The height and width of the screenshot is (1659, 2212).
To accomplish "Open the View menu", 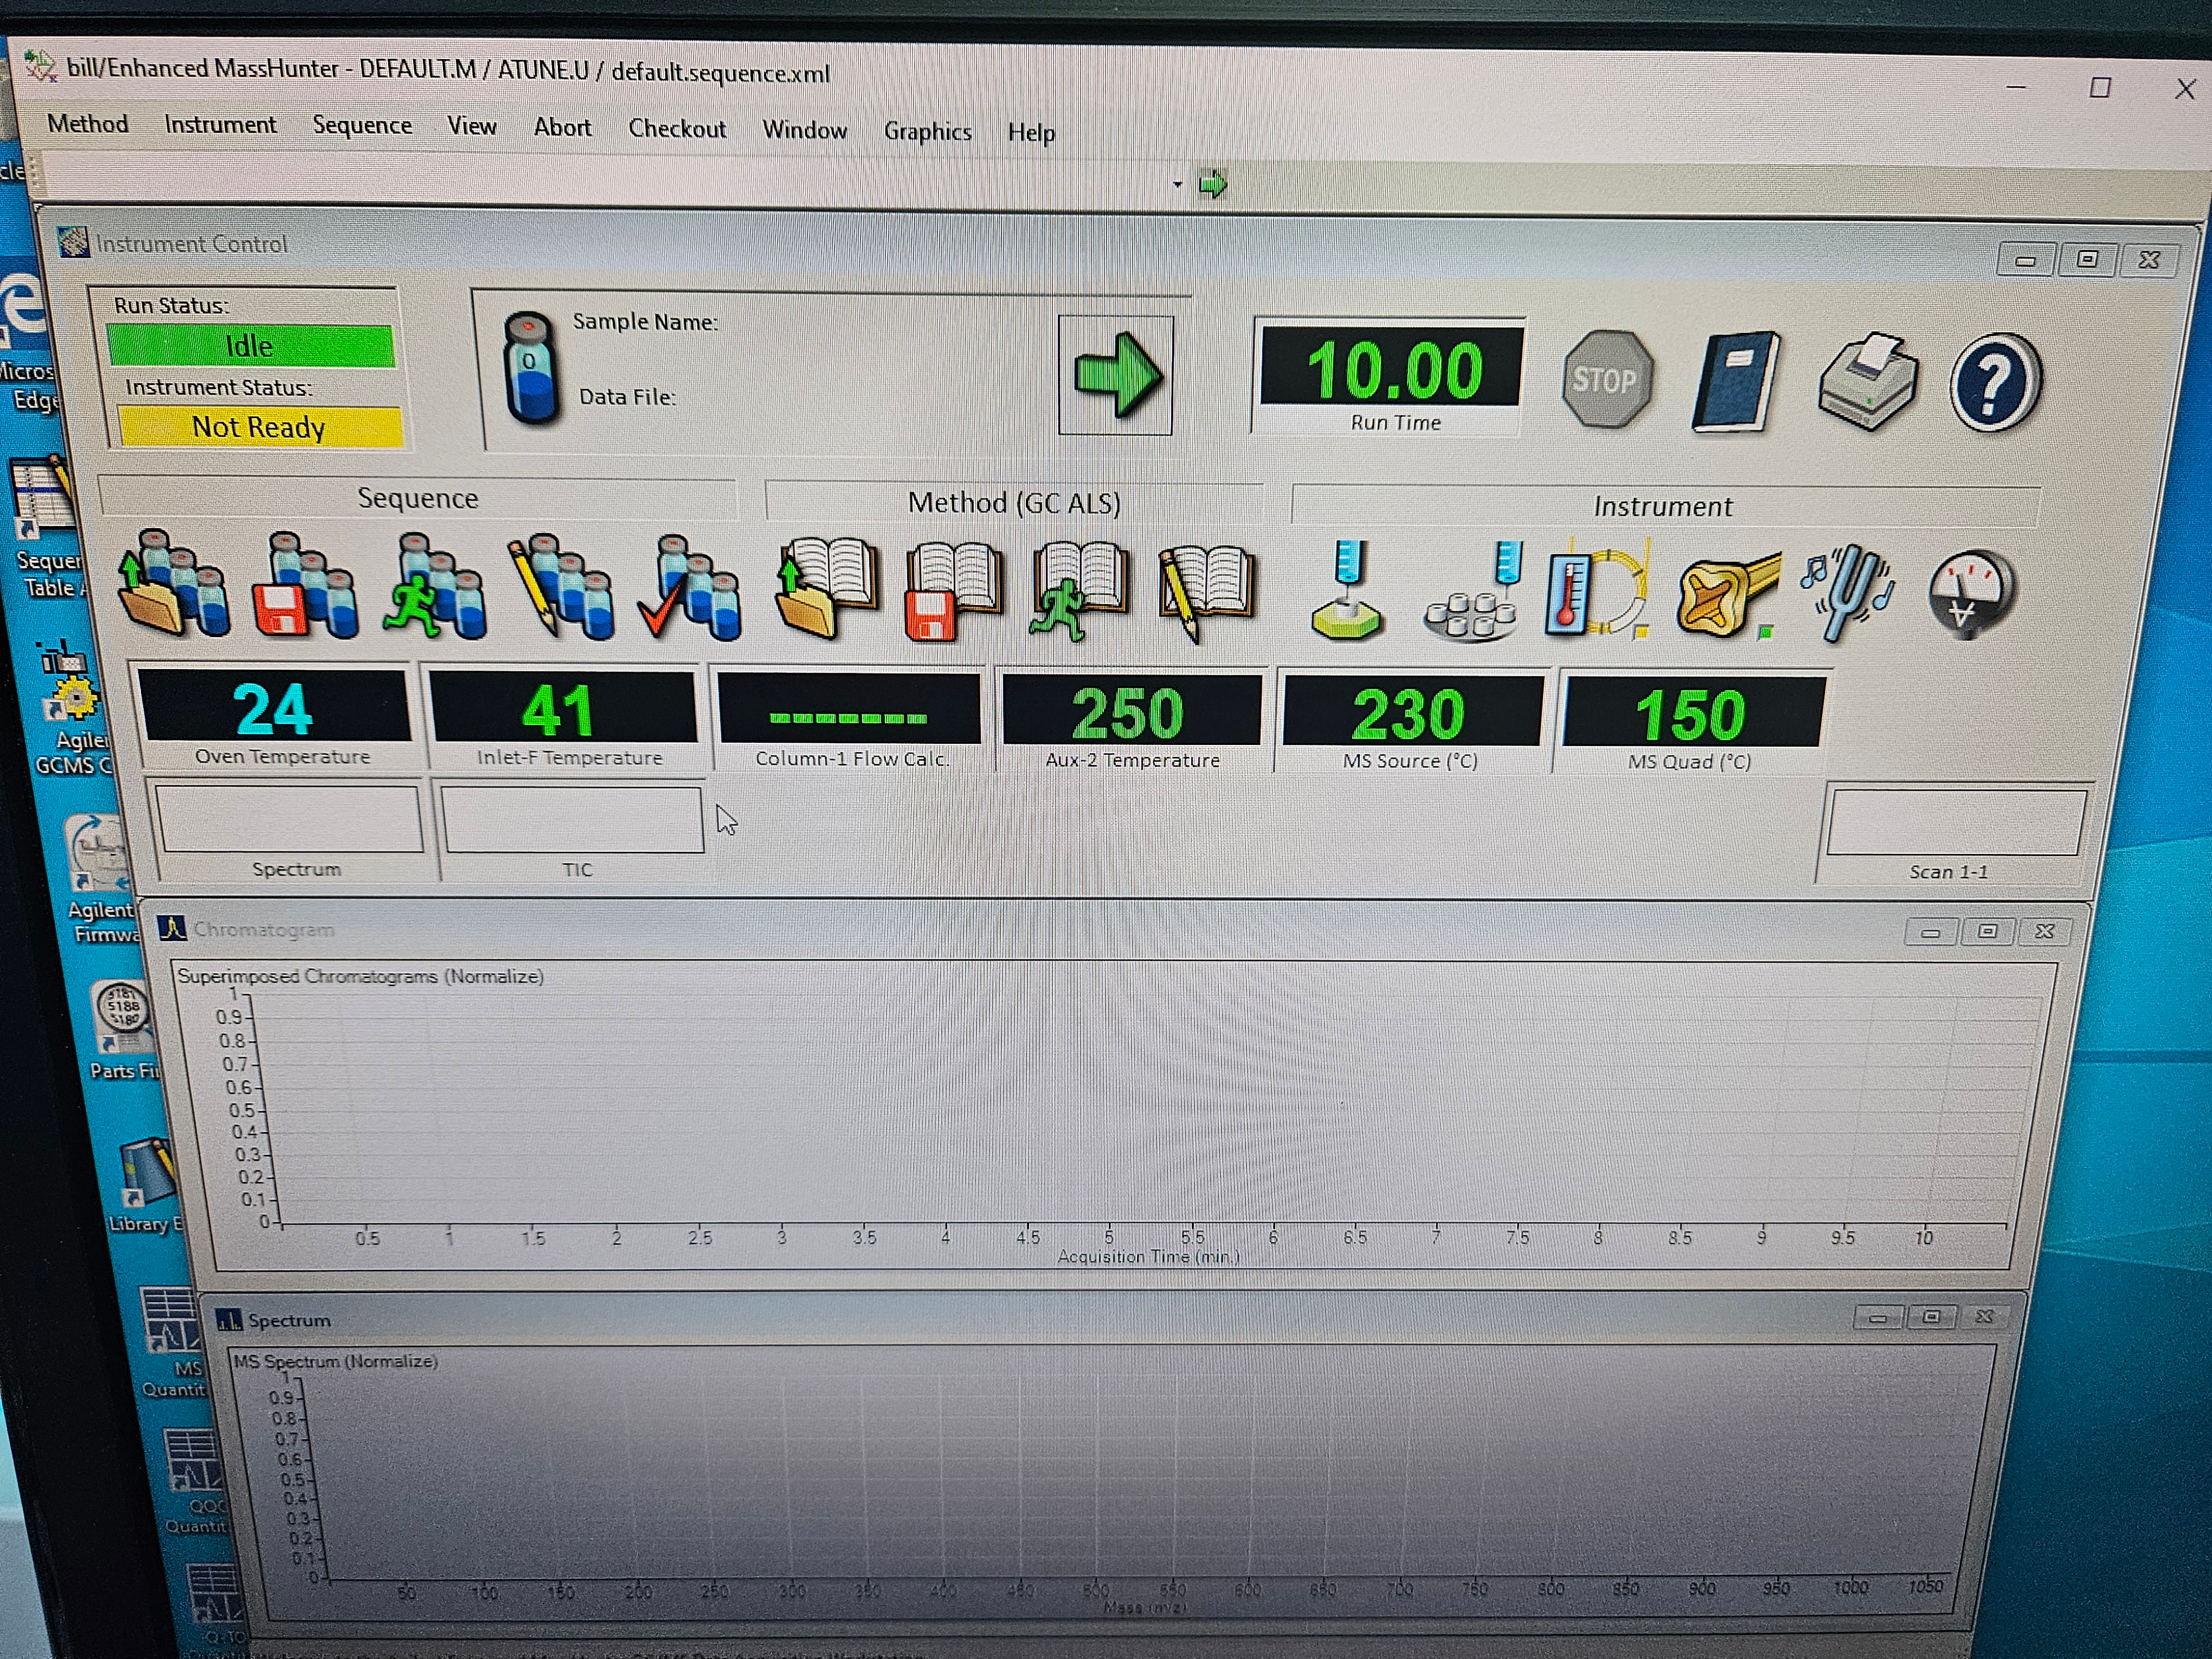I will [471, 126].
